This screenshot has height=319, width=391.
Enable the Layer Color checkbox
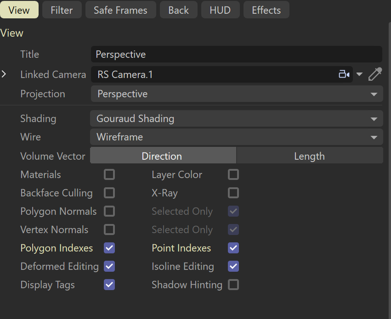[233, 174]
